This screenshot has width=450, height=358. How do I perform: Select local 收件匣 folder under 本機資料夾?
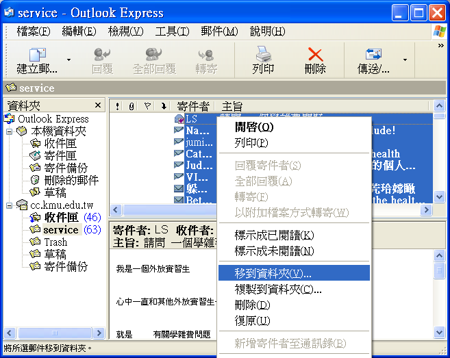(60, 144)
